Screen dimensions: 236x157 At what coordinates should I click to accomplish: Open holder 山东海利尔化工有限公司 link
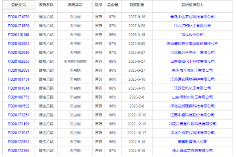point(193,97)
